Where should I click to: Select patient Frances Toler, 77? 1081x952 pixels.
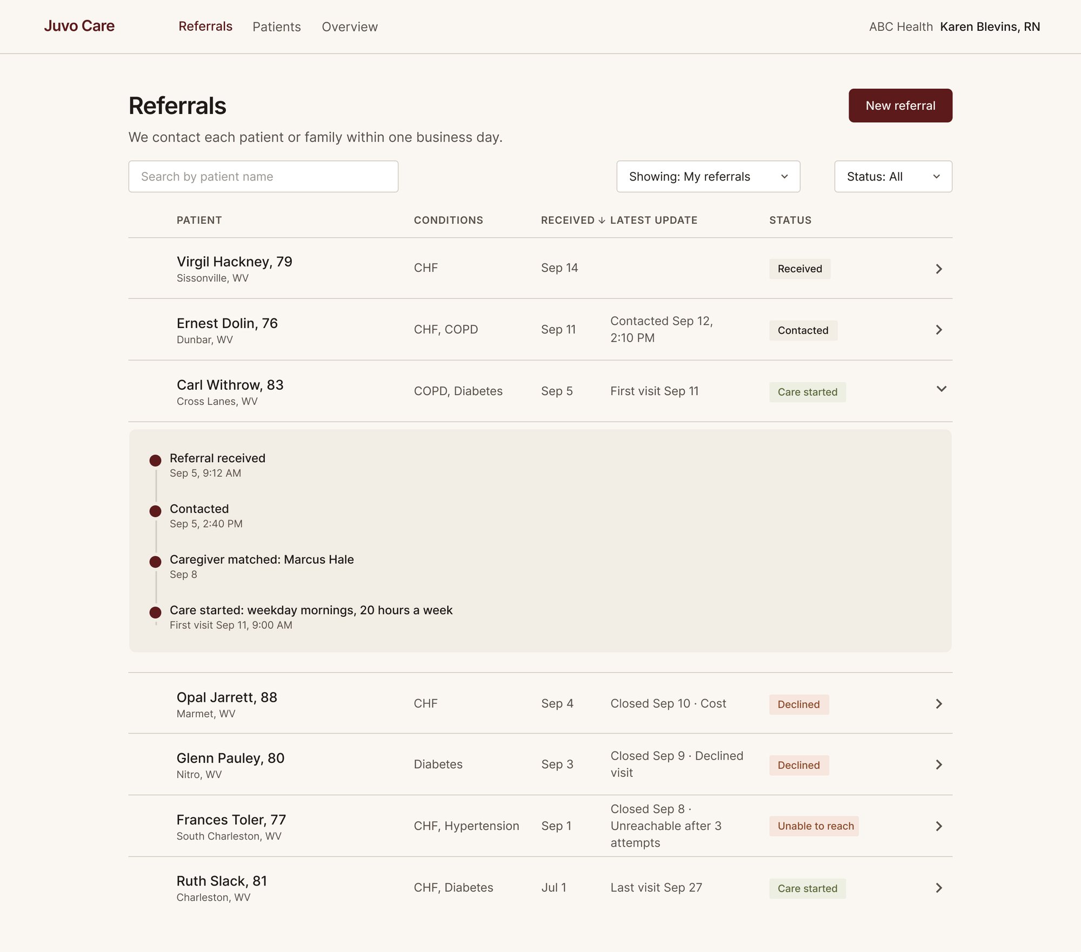(x=231, y=820)
